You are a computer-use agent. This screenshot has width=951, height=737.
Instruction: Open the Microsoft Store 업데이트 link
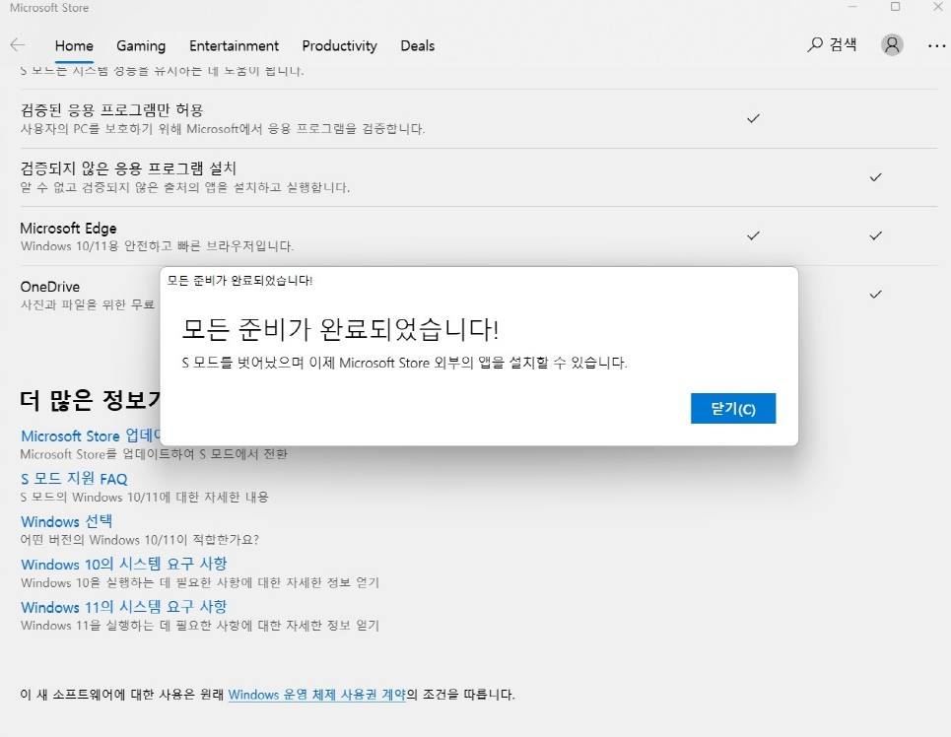point(91,435)
